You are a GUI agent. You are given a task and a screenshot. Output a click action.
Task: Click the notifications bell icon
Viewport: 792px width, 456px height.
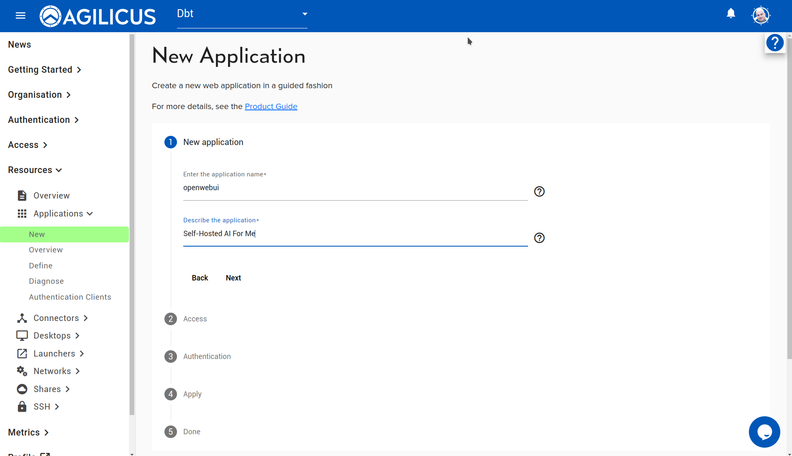(x=731, y=14)
